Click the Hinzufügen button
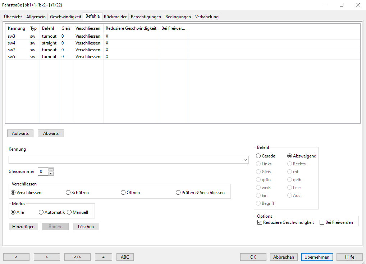 (23, 227)
